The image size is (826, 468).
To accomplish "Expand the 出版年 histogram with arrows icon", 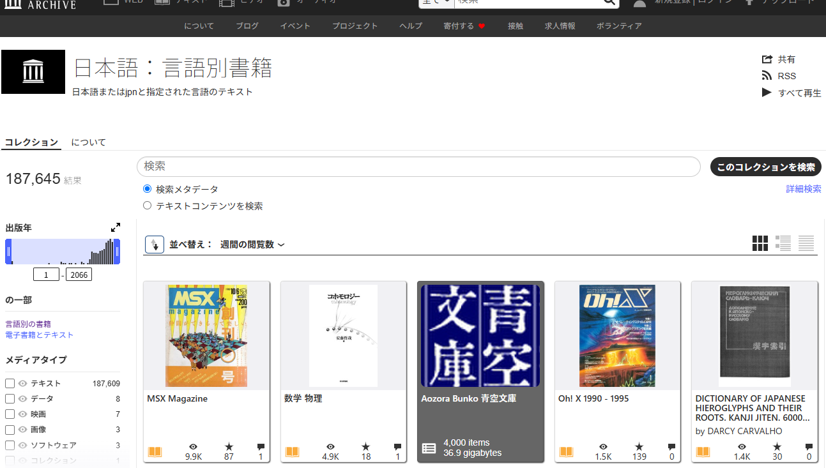I will pos(116,227).
